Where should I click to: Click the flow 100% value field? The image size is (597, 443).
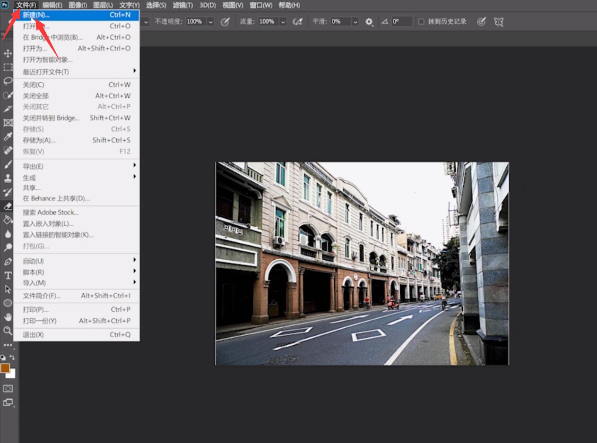[268, 22]
